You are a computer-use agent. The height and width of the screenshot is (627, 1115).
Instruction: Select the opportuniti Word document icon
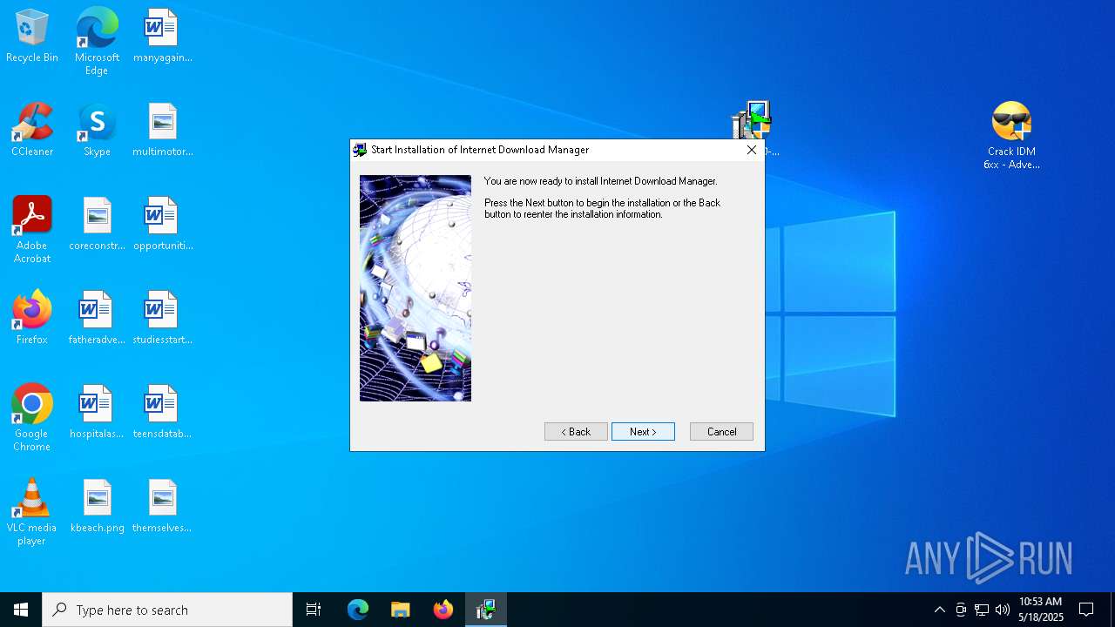(162, 225)
